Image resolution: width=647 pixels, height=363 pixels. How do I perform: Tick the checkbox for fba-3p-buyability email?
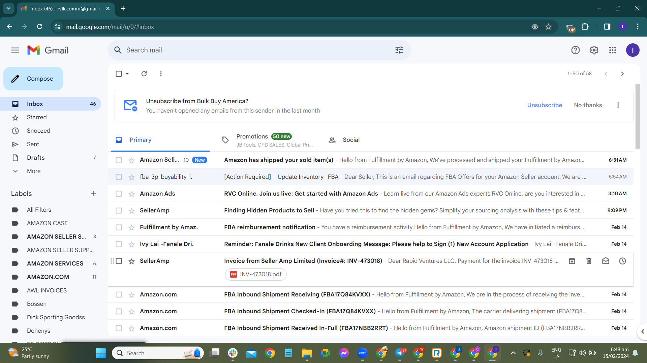pyautogui.click(x=119, y=177)
